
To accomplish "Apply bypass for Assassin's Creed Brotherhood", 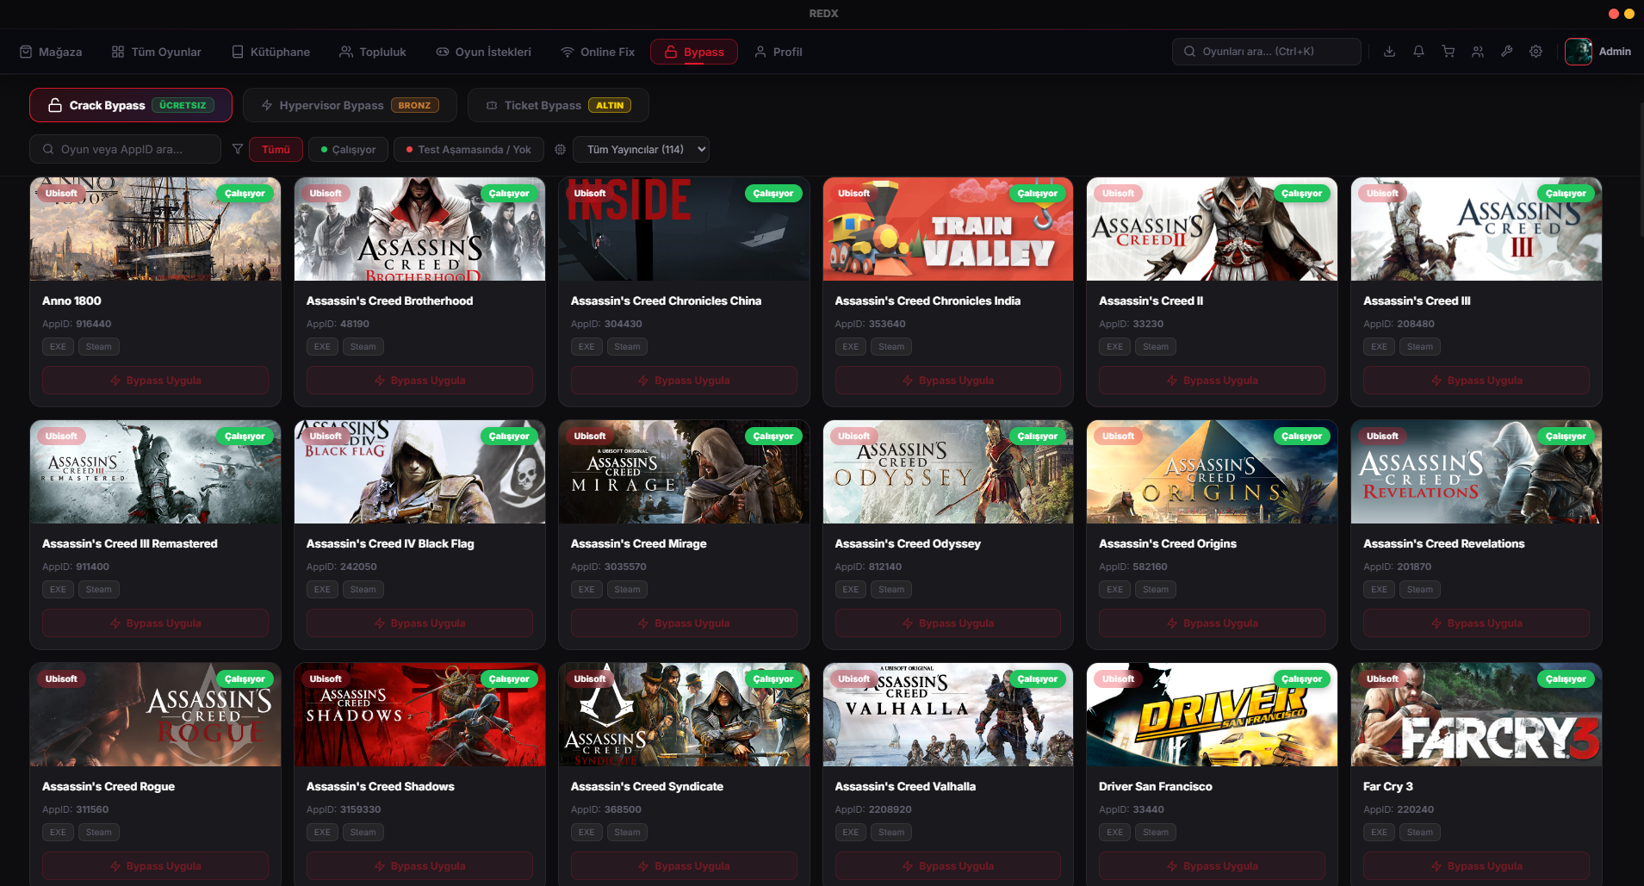I will click(419, 381).
